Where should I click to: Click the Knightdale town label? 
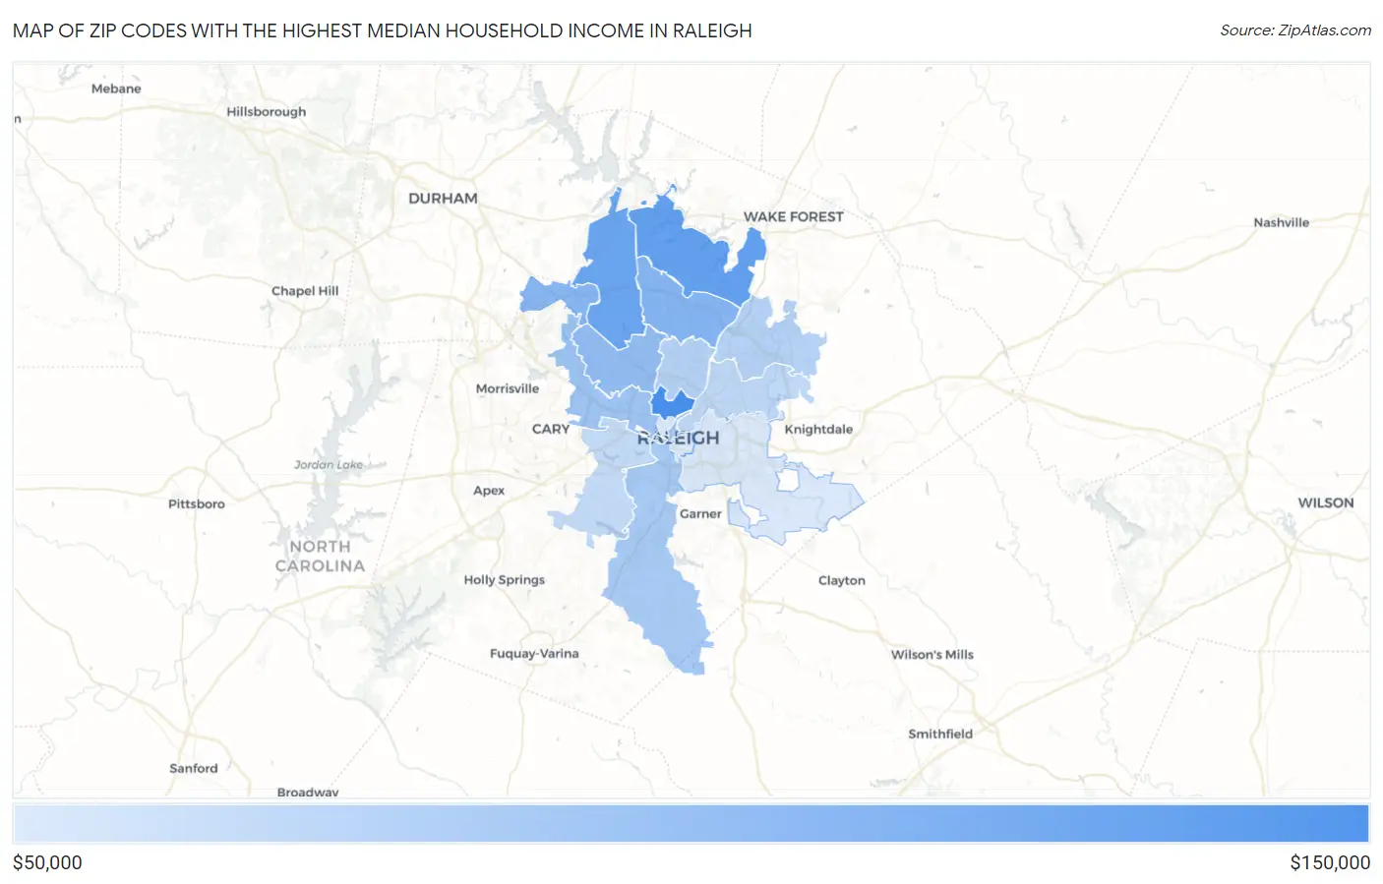click(818, 430)
